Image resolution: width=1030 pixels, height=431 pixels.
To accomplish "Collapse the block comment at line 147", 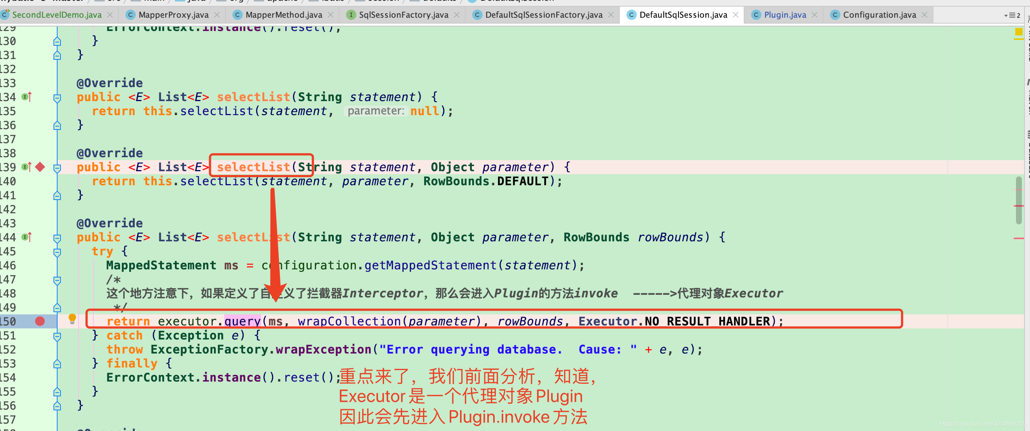I will click(57, 280).
